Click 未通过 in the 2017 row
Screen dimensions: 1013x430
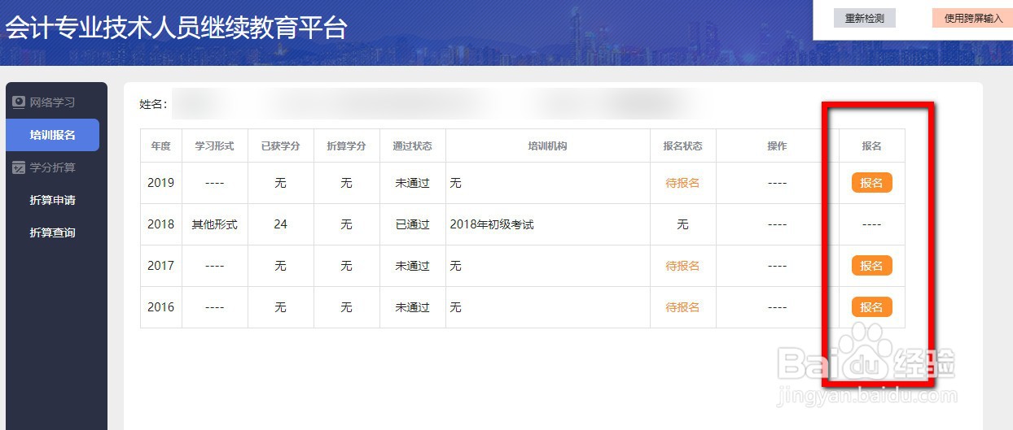412,266
